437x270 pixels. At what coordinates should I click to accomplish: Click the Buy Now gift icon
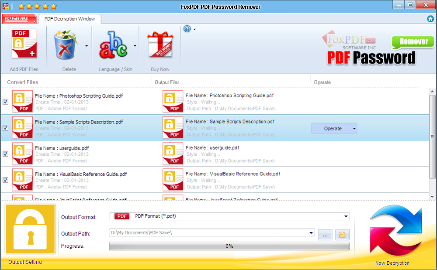[x=160, y=44]
